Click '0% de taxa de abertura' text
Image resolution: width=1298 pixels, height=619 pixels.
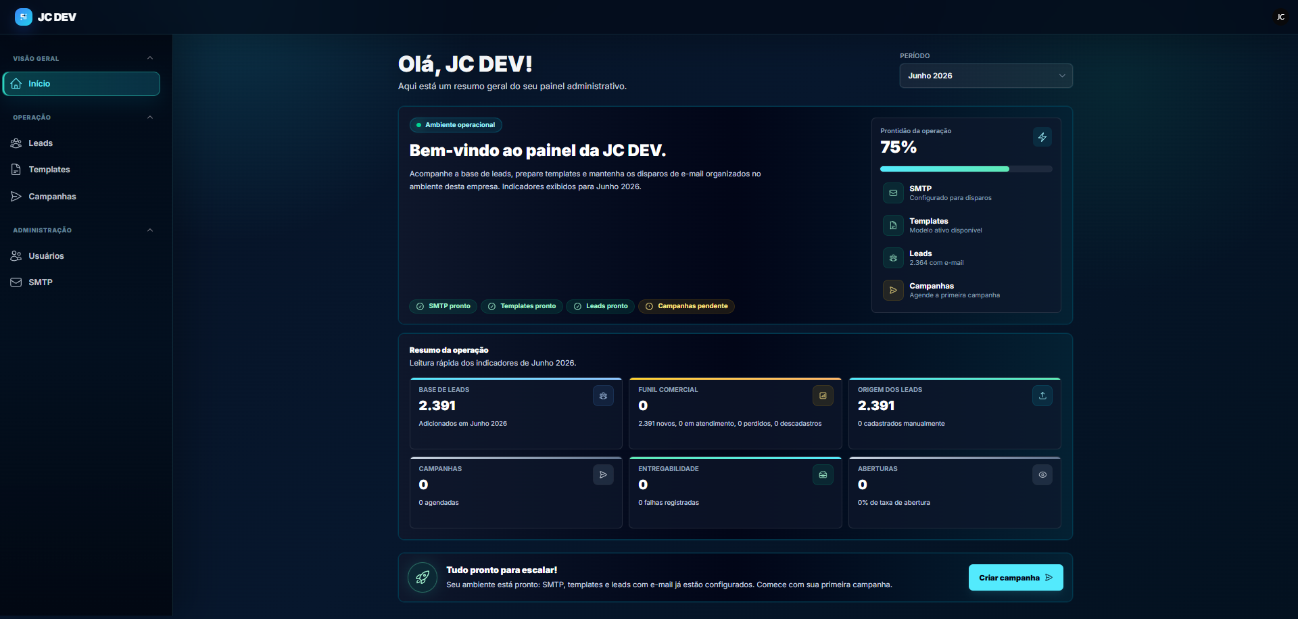[x=894, y=503]
